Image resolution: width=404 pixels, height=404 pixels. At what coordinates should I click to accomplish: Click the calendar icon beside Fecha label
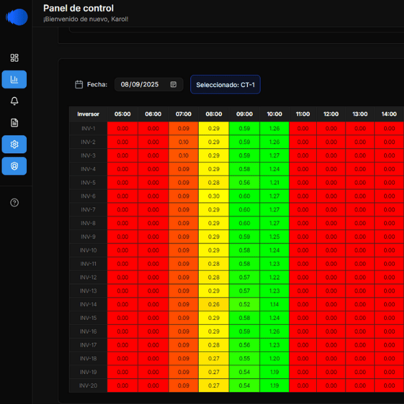coord(79,85)
